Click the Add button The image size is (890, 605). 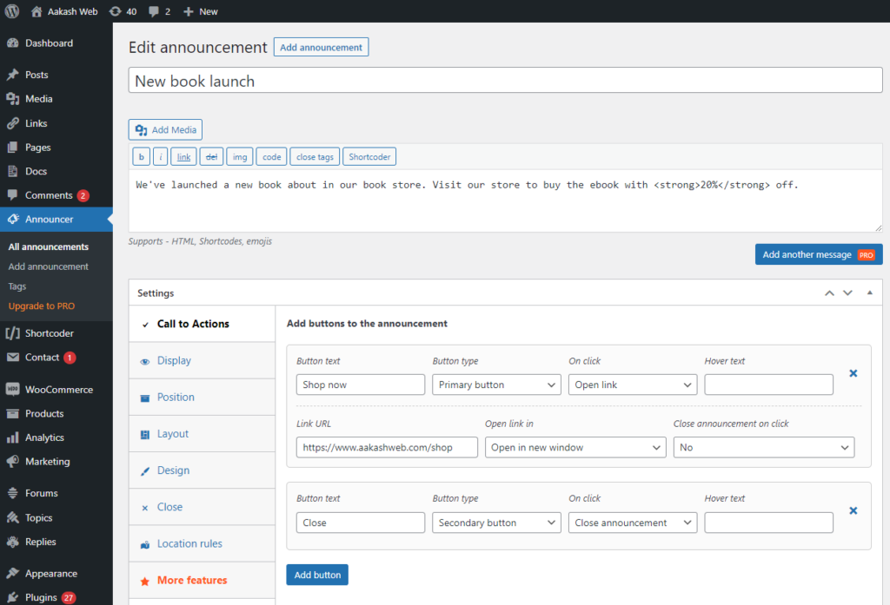coord(316,575)
